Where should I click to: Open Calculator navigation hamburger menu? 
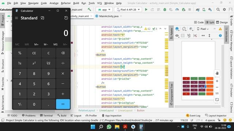click(x=16, y=18)
